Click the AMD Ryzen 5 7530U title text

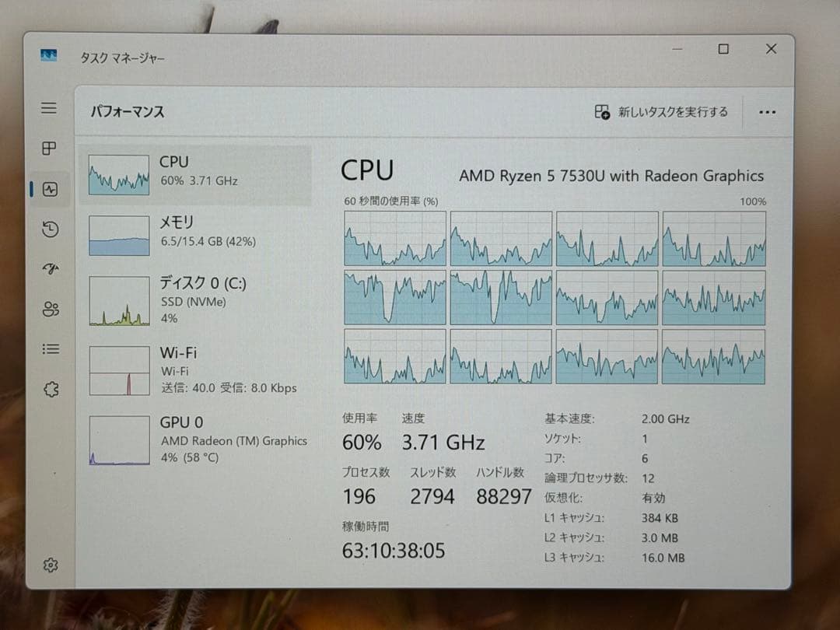coord(611,176)
